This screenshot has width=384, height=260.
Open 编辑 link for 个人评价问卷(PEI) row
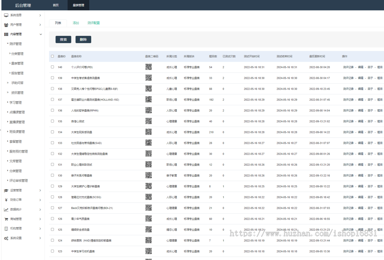tap(360, 67)
